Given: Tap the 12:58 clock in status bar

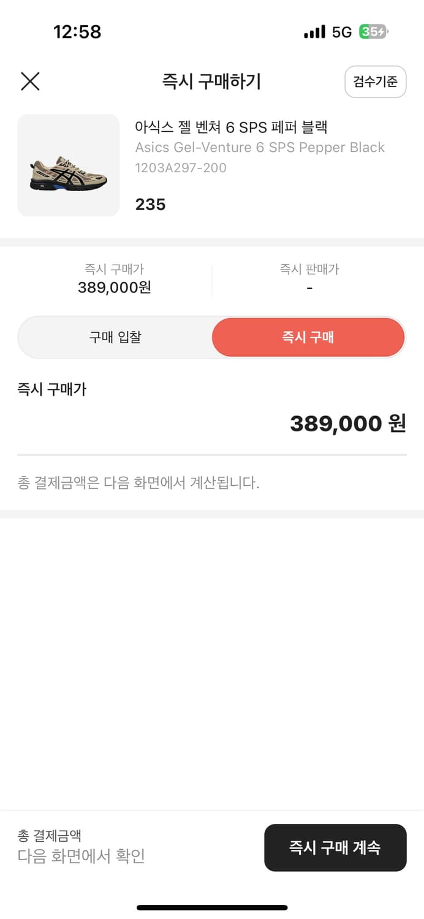Looking at the screenshot, I should (x=78, y=32).
